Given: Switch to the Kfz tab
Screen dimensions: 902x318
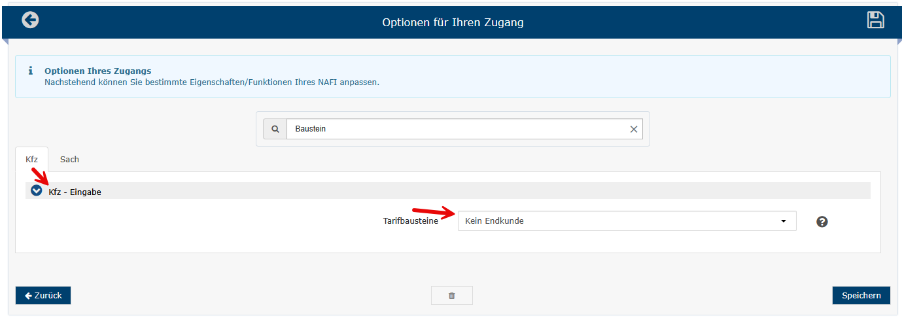Looking at the screenshot, I should (x=32, y=159).
